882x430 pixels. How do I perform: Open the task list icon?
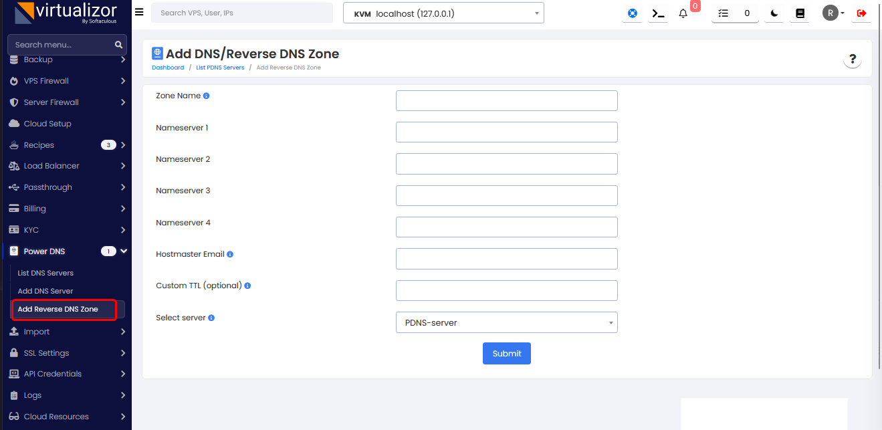pyautogui.click(x=723, y=13)
